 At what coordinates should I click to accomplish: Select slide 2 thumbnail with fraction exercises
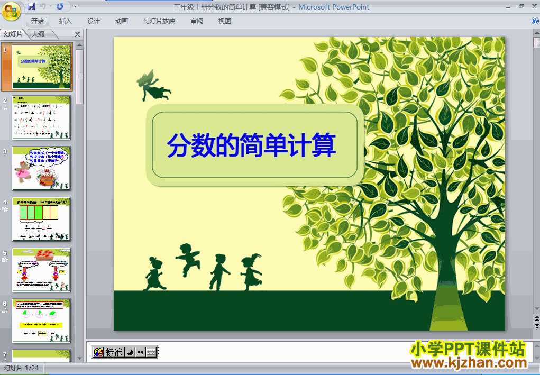41,117
